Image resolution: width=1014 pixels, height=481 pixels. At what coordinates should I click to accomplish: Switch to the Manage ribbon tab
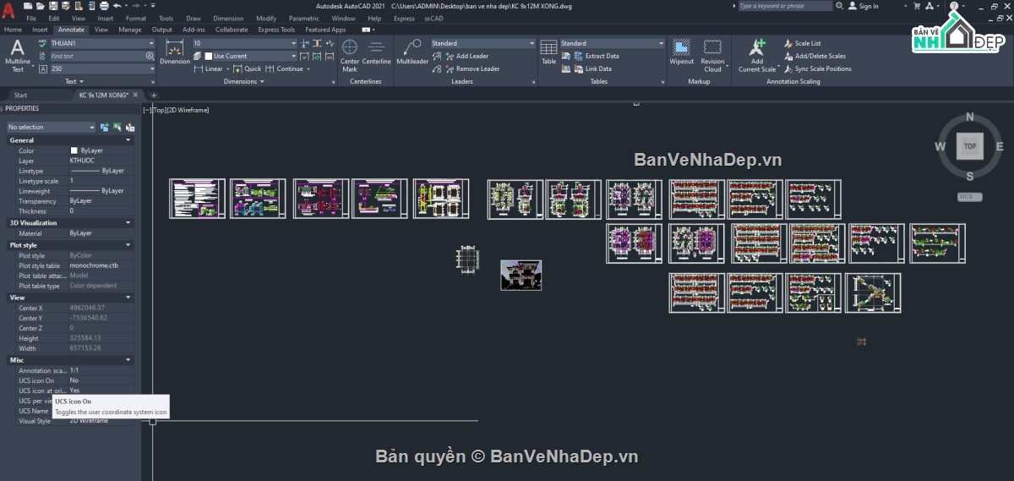click(x=130, y=30)
